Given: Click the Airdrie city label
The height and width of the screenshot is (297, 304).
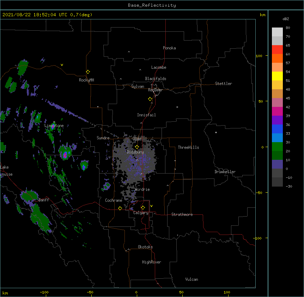Looking at the screenshot, I should tap(142, 189).
